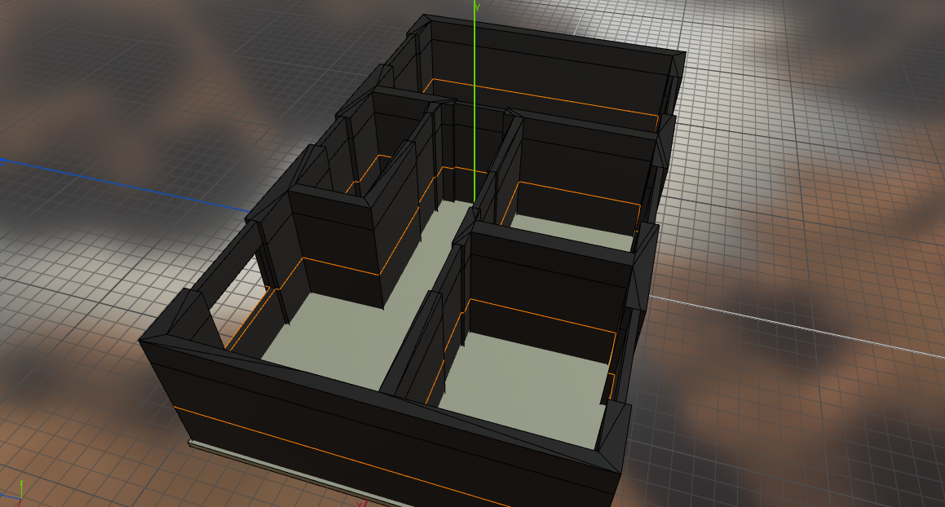The width and height of the screenshot is (945, 507).
Task: Select the blue Z axis line
Action: click(126, 186)
